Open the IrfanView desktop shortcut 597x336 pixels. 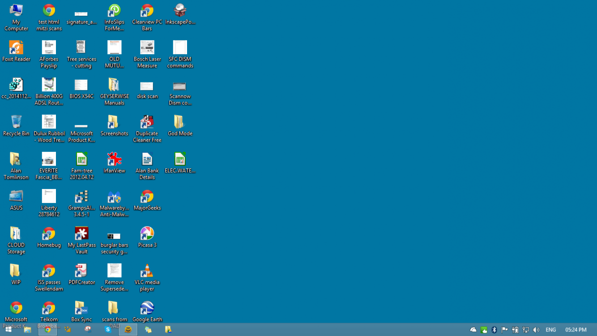pyautogui.click(x=114, y=159)
